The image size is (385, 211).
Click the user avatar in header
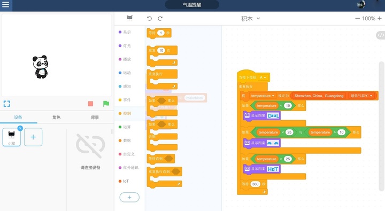(x=361, y=4)
